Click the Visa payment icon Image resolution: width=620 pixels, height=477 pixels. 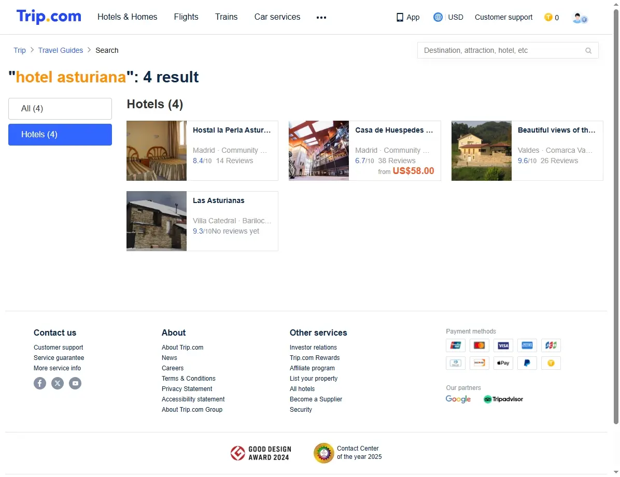(x=503, y=345)
